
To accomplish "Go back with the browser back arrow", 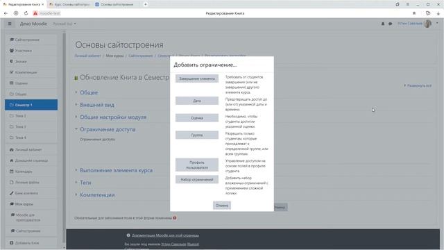I will coord(6,13).
